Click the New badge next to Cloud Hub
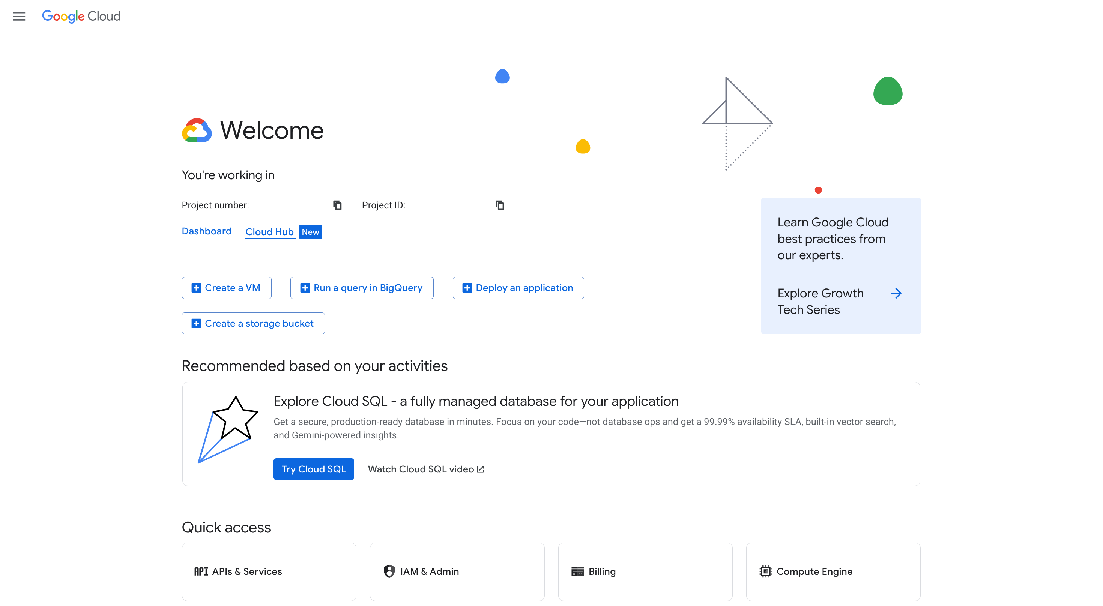 310,231
